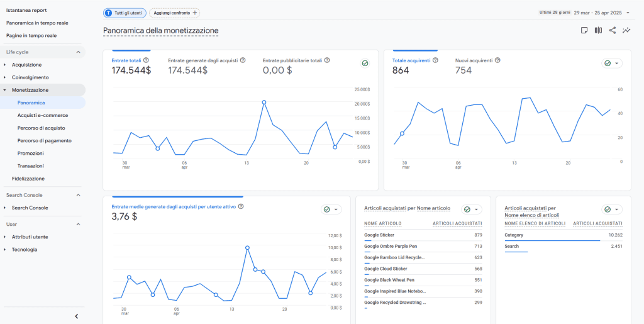The width and height of the screenshot is (644, 324).
Task: Collapse the left sidebar with chevron
Action: 76,316
